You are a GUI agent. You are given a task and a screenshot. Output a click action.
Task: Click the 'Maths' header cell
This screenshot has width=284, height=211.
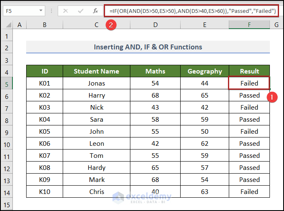coord(155,71)
